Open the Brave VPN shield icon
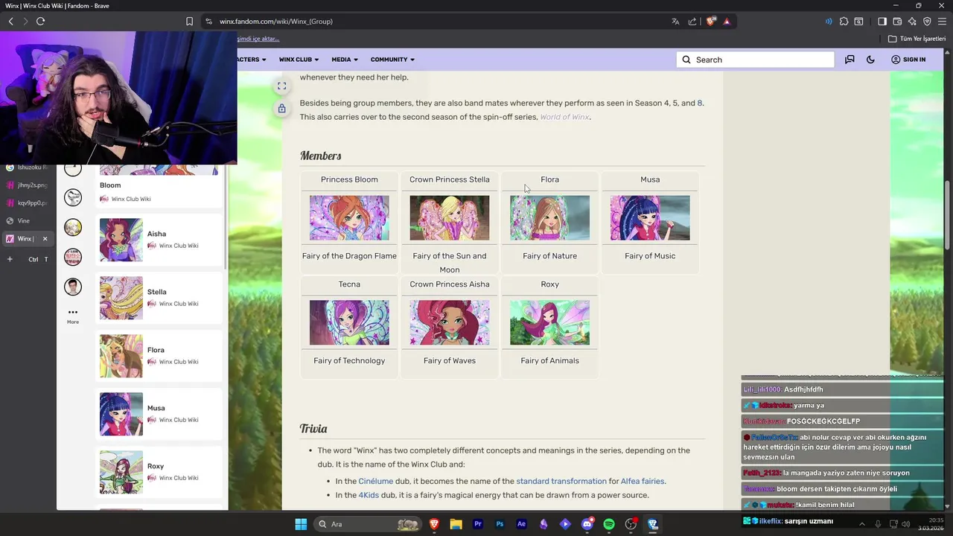Screen dimensions: 953x536 [927, 22]
